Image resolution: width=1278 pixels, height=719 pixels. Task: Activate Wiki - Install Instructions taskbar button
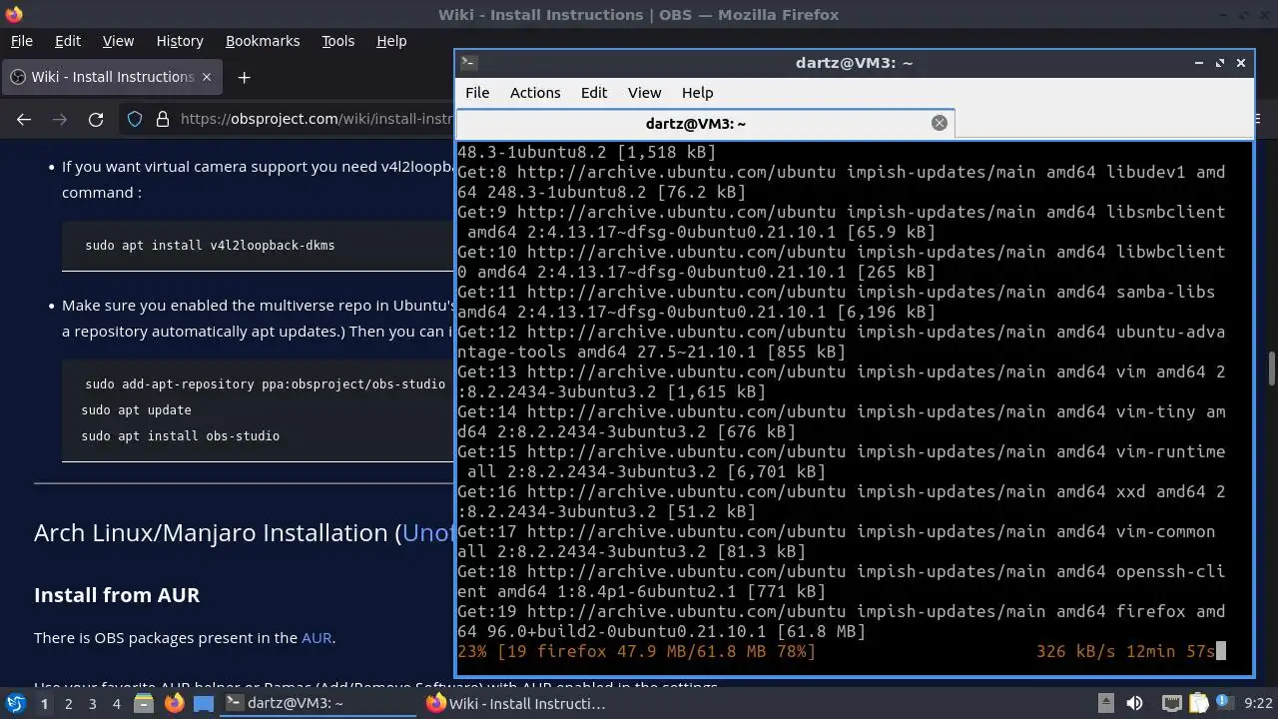519,703
